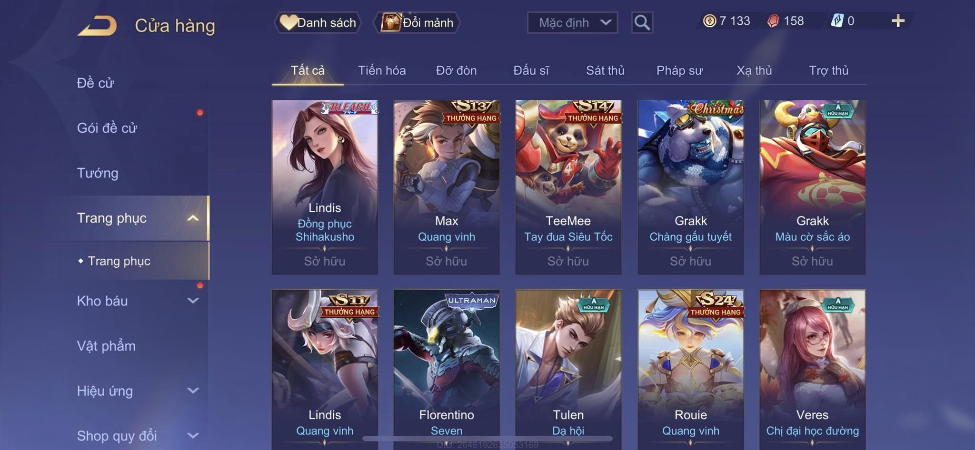Open Tướng in the sidebar
975x450 pixels.
98,173
